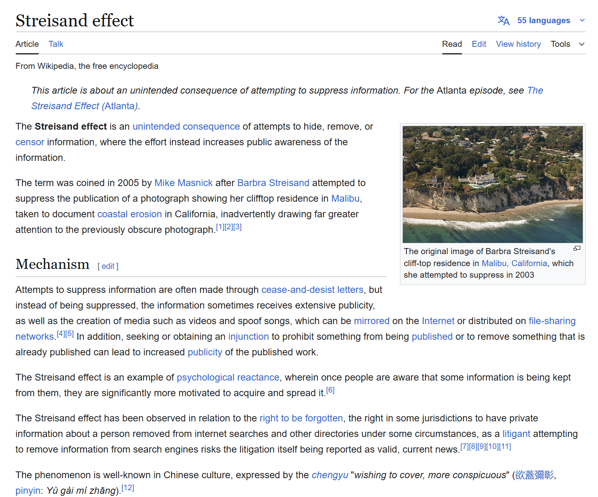The width and height of the screenshot is (598, 497).
Task: Open the Barbra Streisand link
Action: click(x=273, y=183)
